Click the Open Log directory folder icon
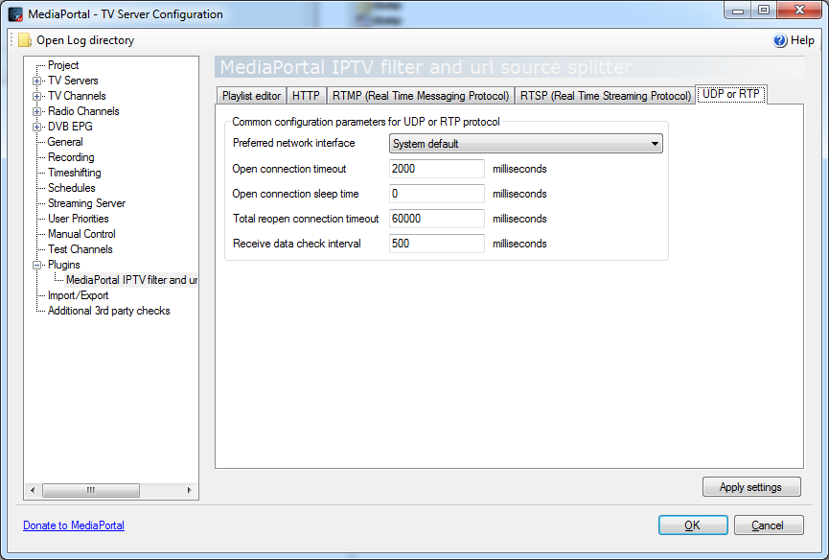 [24, 40]
